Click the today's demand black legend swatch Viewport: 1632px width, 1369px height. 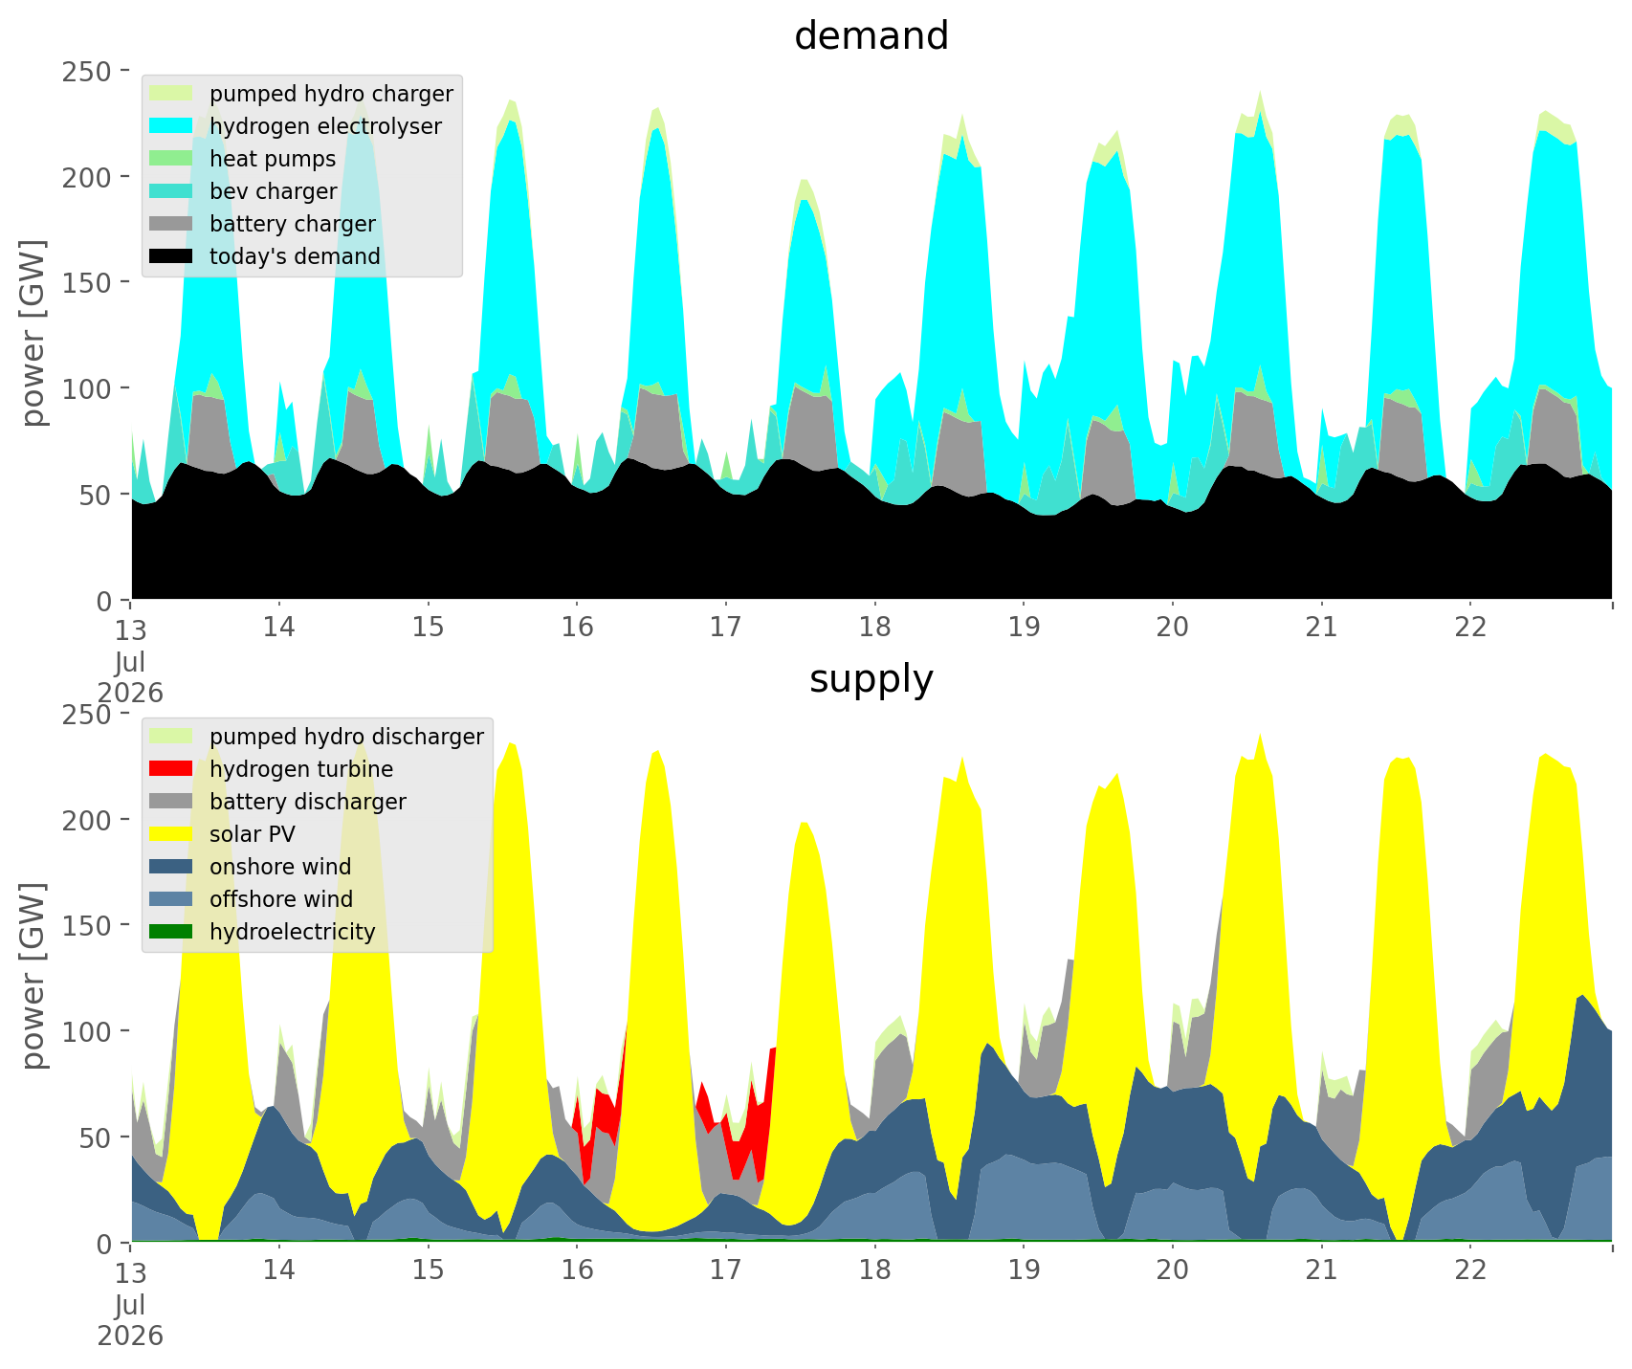172,256
